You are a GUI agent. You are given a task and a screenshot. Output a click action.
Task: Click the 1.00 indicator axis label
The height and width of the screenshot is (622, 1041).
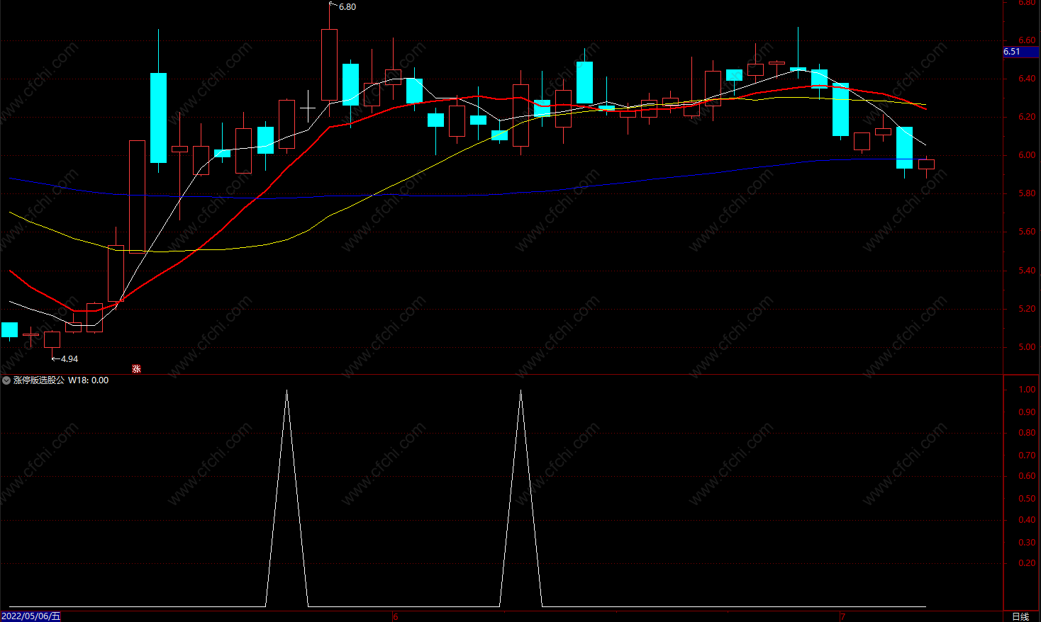tap(1027, 390)
